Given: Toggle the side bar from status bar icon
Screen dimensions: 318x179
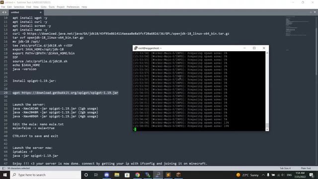Looking at the screenshot, I should pyautogui.click(x=3, y=168).
